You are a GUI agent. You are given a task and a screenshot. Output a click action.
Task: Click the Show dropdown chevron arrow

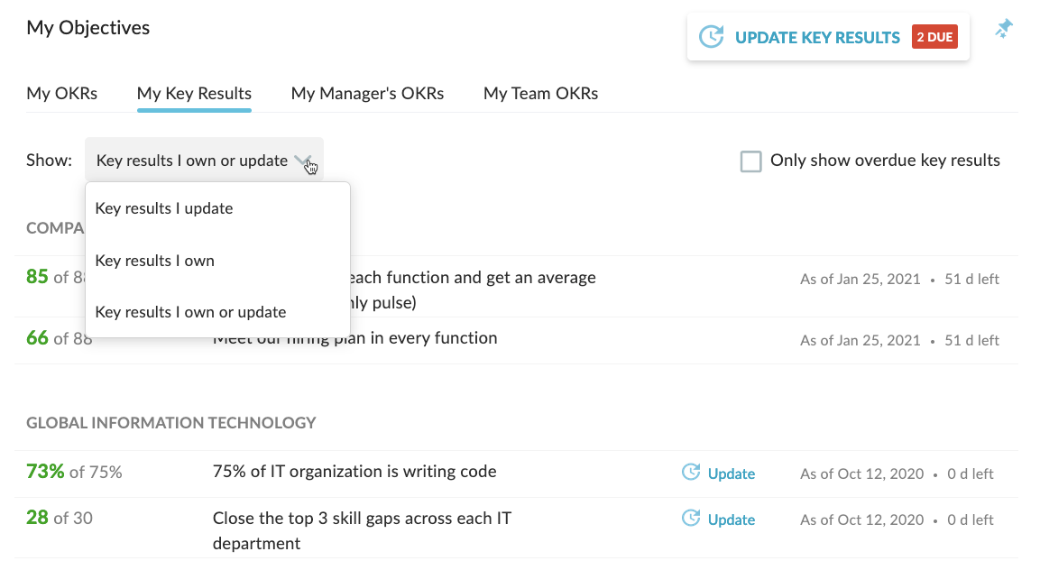pos(303,160)
